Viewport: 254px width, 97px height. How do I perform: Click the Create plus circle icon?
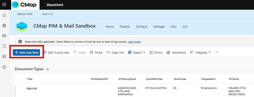(x=4, y=67)
